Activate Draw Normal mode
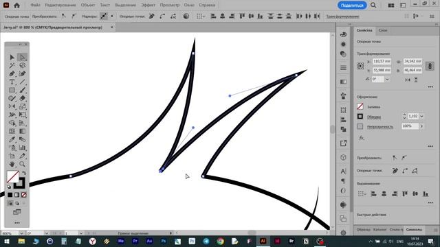This screenshot has height=247, width=440. [x=10, y=203]
